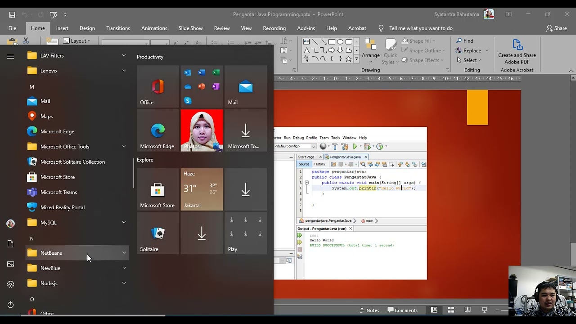
Task: Toggle the Comments pane in the status bar
Action: pos(403,310)
